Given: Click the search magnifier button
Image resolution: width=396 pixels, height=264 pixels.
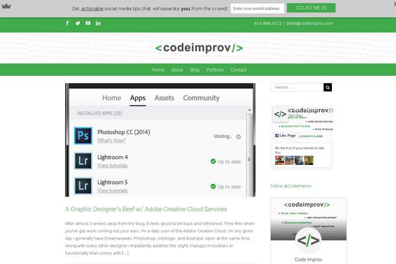Looking at the screenshot, I should (327, 87).
